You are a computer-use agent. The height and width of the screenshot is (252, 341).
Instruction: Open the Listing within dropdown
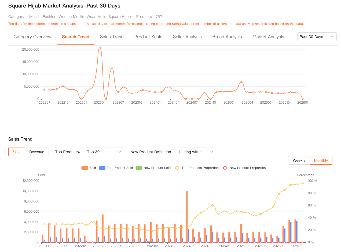click(x=196, y=152)
